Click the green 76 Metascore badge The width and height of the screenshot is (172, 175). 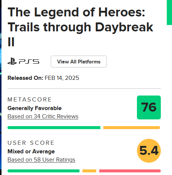click(149, 107)
